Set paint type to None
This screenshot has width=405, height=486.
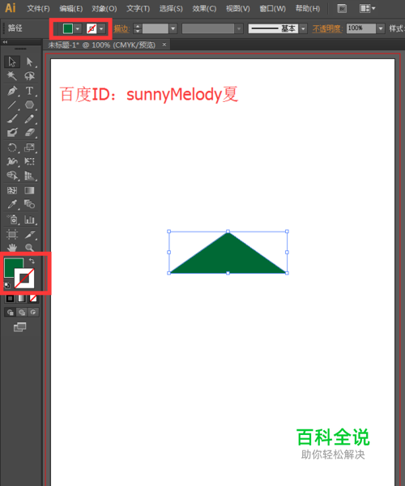[33, 298]
